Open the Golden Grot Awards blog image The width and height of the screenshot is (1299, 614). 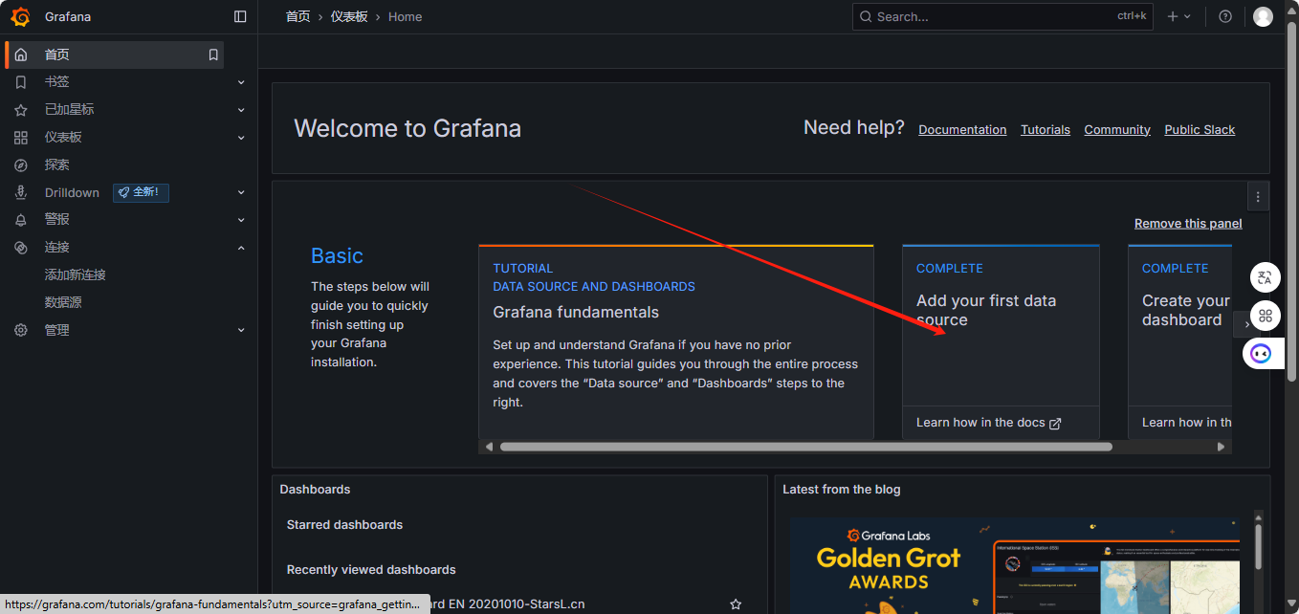[x=1015, y=566]
